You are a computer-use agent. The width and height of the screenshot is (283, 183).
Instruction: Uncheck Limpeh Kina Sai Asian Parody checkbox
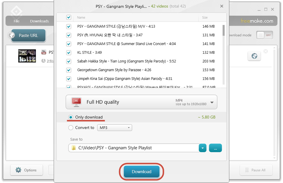[69, 79]
